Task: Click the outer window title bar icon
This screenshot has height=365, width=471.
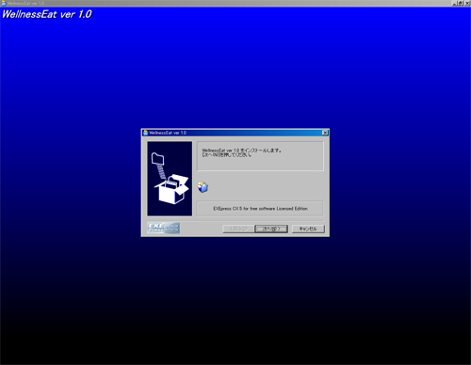Action: click(x=4, y=3)
